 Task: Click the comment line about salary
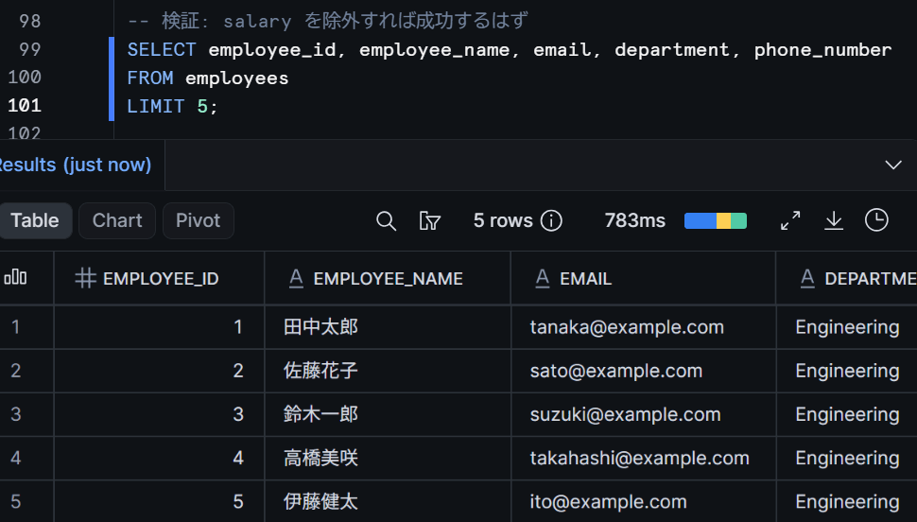[x=327, y=21]
